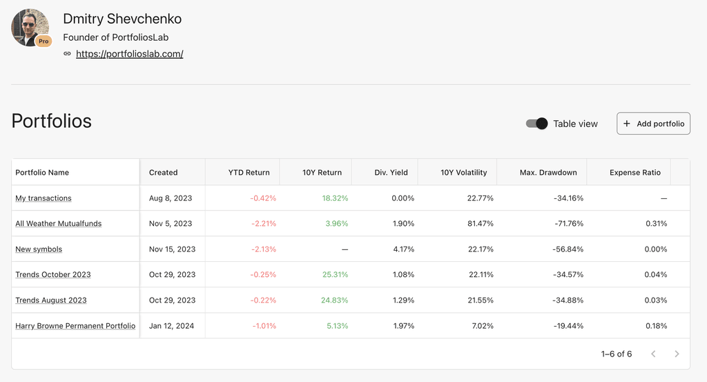Open Trends August 2023 portfolio
Viewport: 707px width, 382px height.
[51, 300]
